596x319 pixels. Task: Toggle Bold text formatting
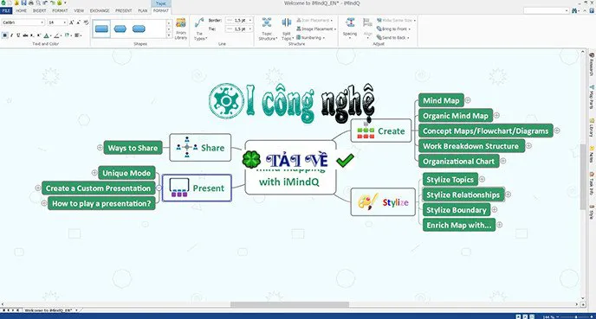pyautogui.click(x=5, y=35)
